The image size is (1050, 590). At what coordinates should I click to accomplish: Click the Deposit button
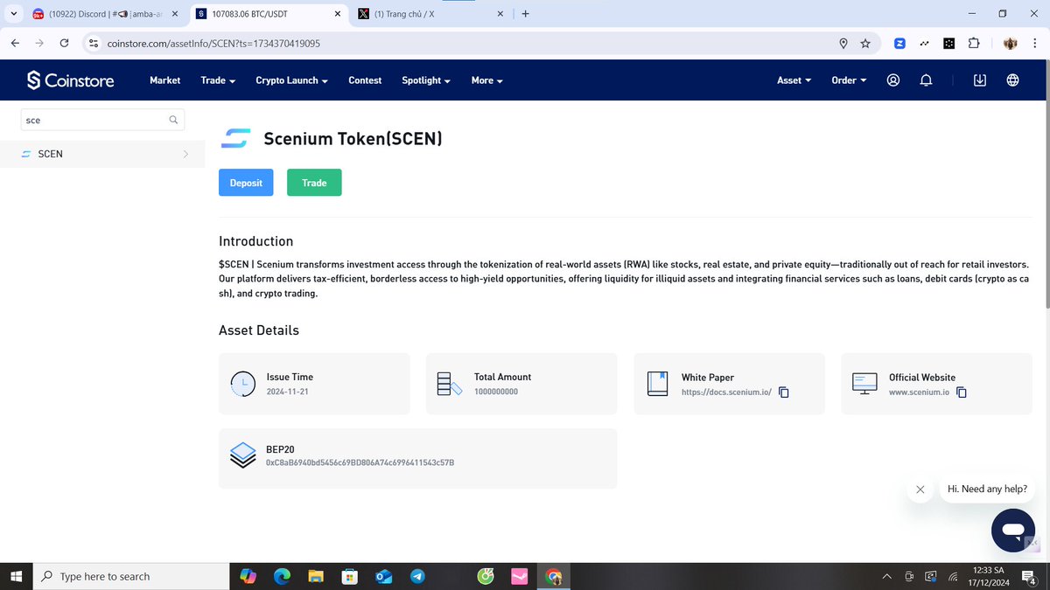point(246,183)
